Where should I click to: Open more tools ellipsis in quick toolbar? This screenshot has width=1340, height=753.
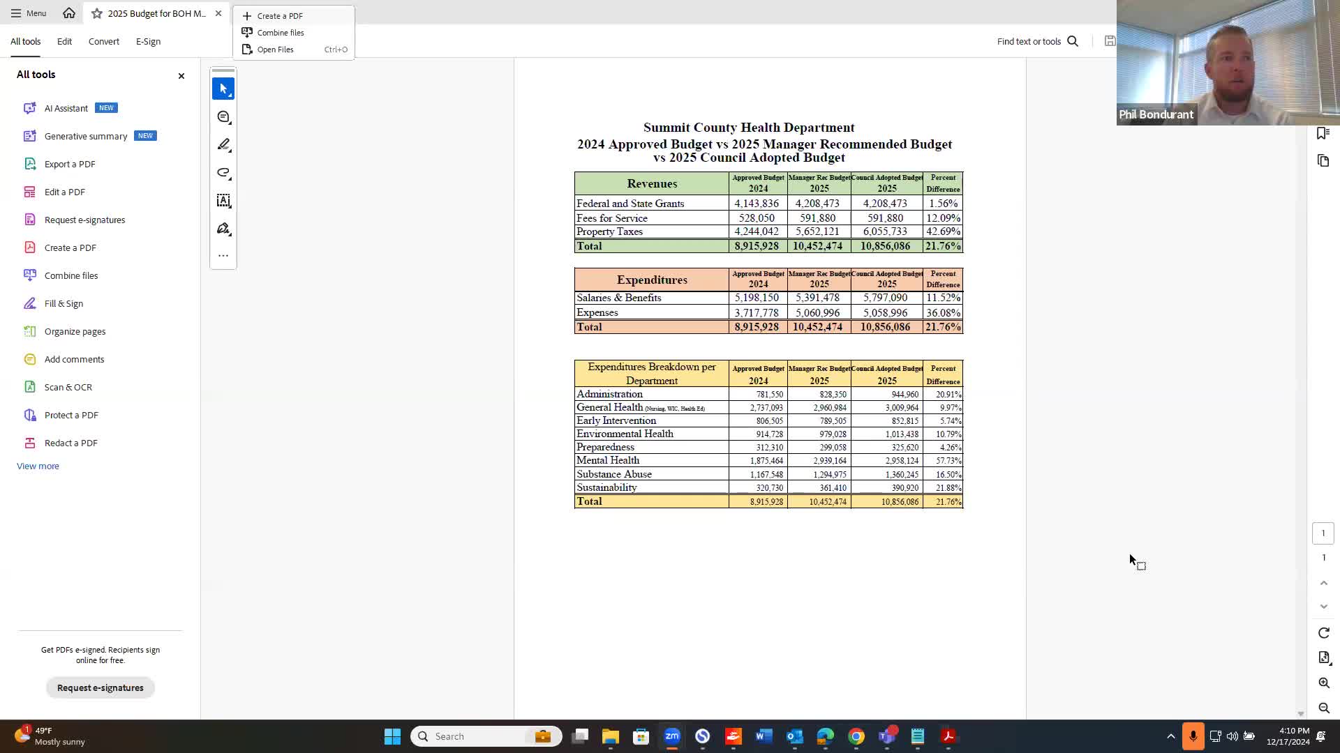click(x=223, y=256)
